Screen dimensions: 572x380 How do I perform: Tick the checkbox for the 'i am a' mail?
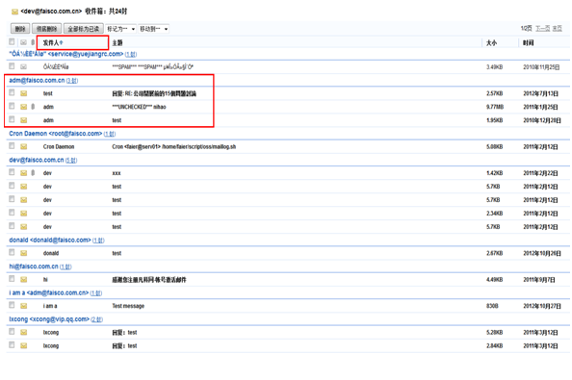coord(12,305)
